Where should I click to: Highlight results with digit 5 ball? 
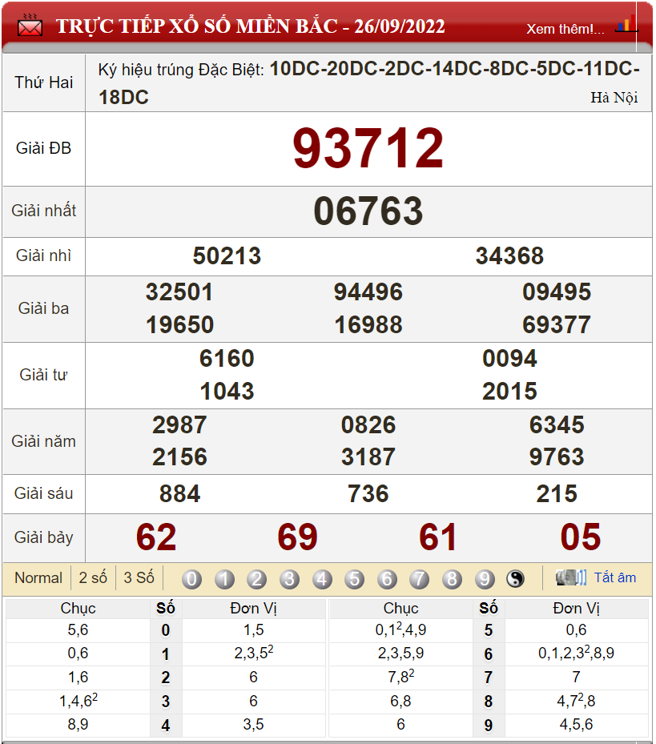point(355,579)
